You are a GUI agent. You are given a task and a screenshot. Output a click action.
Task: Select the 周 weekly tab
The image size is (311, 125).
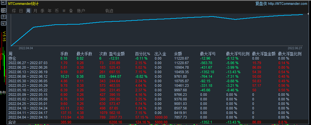point(28,11)
